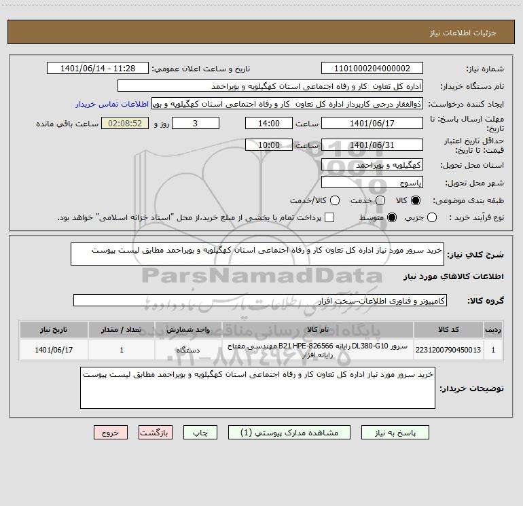Click the شهر محل تحویل field یاسوج
523x506 pixels.
372,183
